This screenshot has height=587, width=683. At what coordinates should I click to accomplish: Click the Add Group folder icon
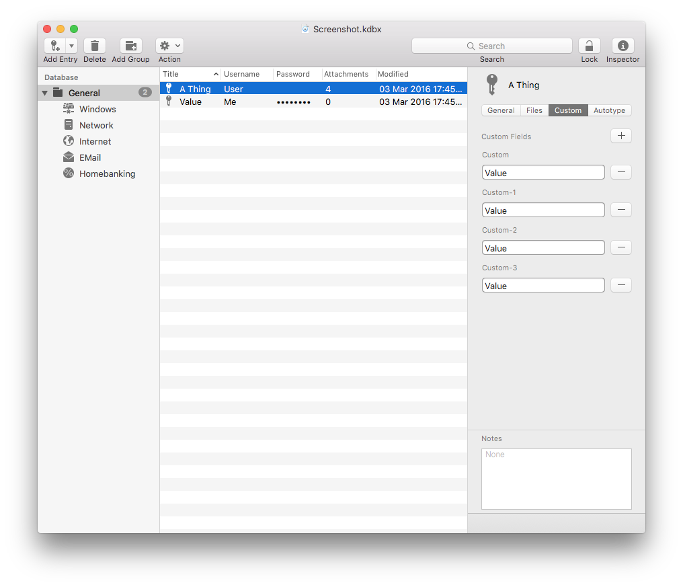(130, 46)
